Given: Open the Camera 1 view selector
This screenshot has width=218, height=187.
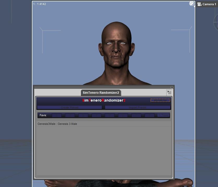Looking at the screenshot, I should [207, 4].
